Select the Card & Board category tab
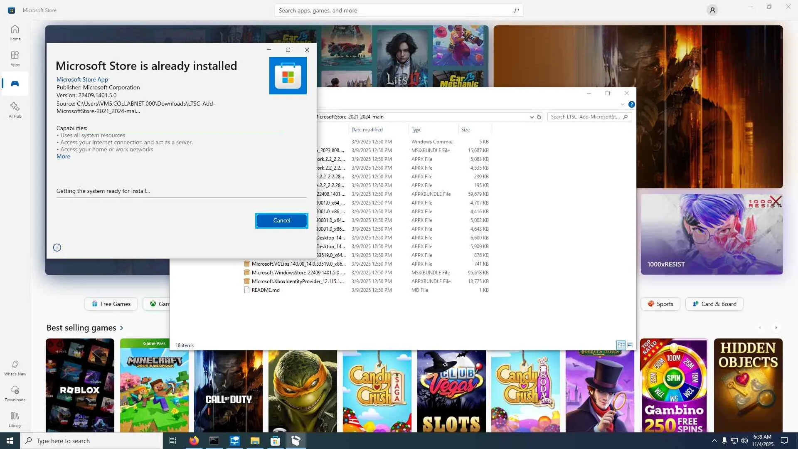Image resolution: width=798 pixels, height=449 pixels. pos(714,304)
